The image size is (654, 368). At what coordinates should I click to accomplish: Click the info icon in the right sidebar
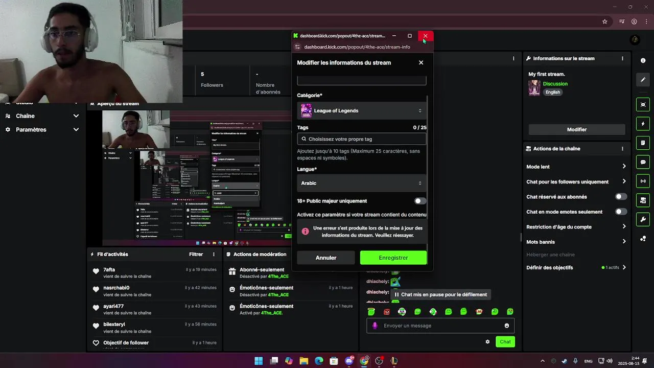tap(643, 60)
